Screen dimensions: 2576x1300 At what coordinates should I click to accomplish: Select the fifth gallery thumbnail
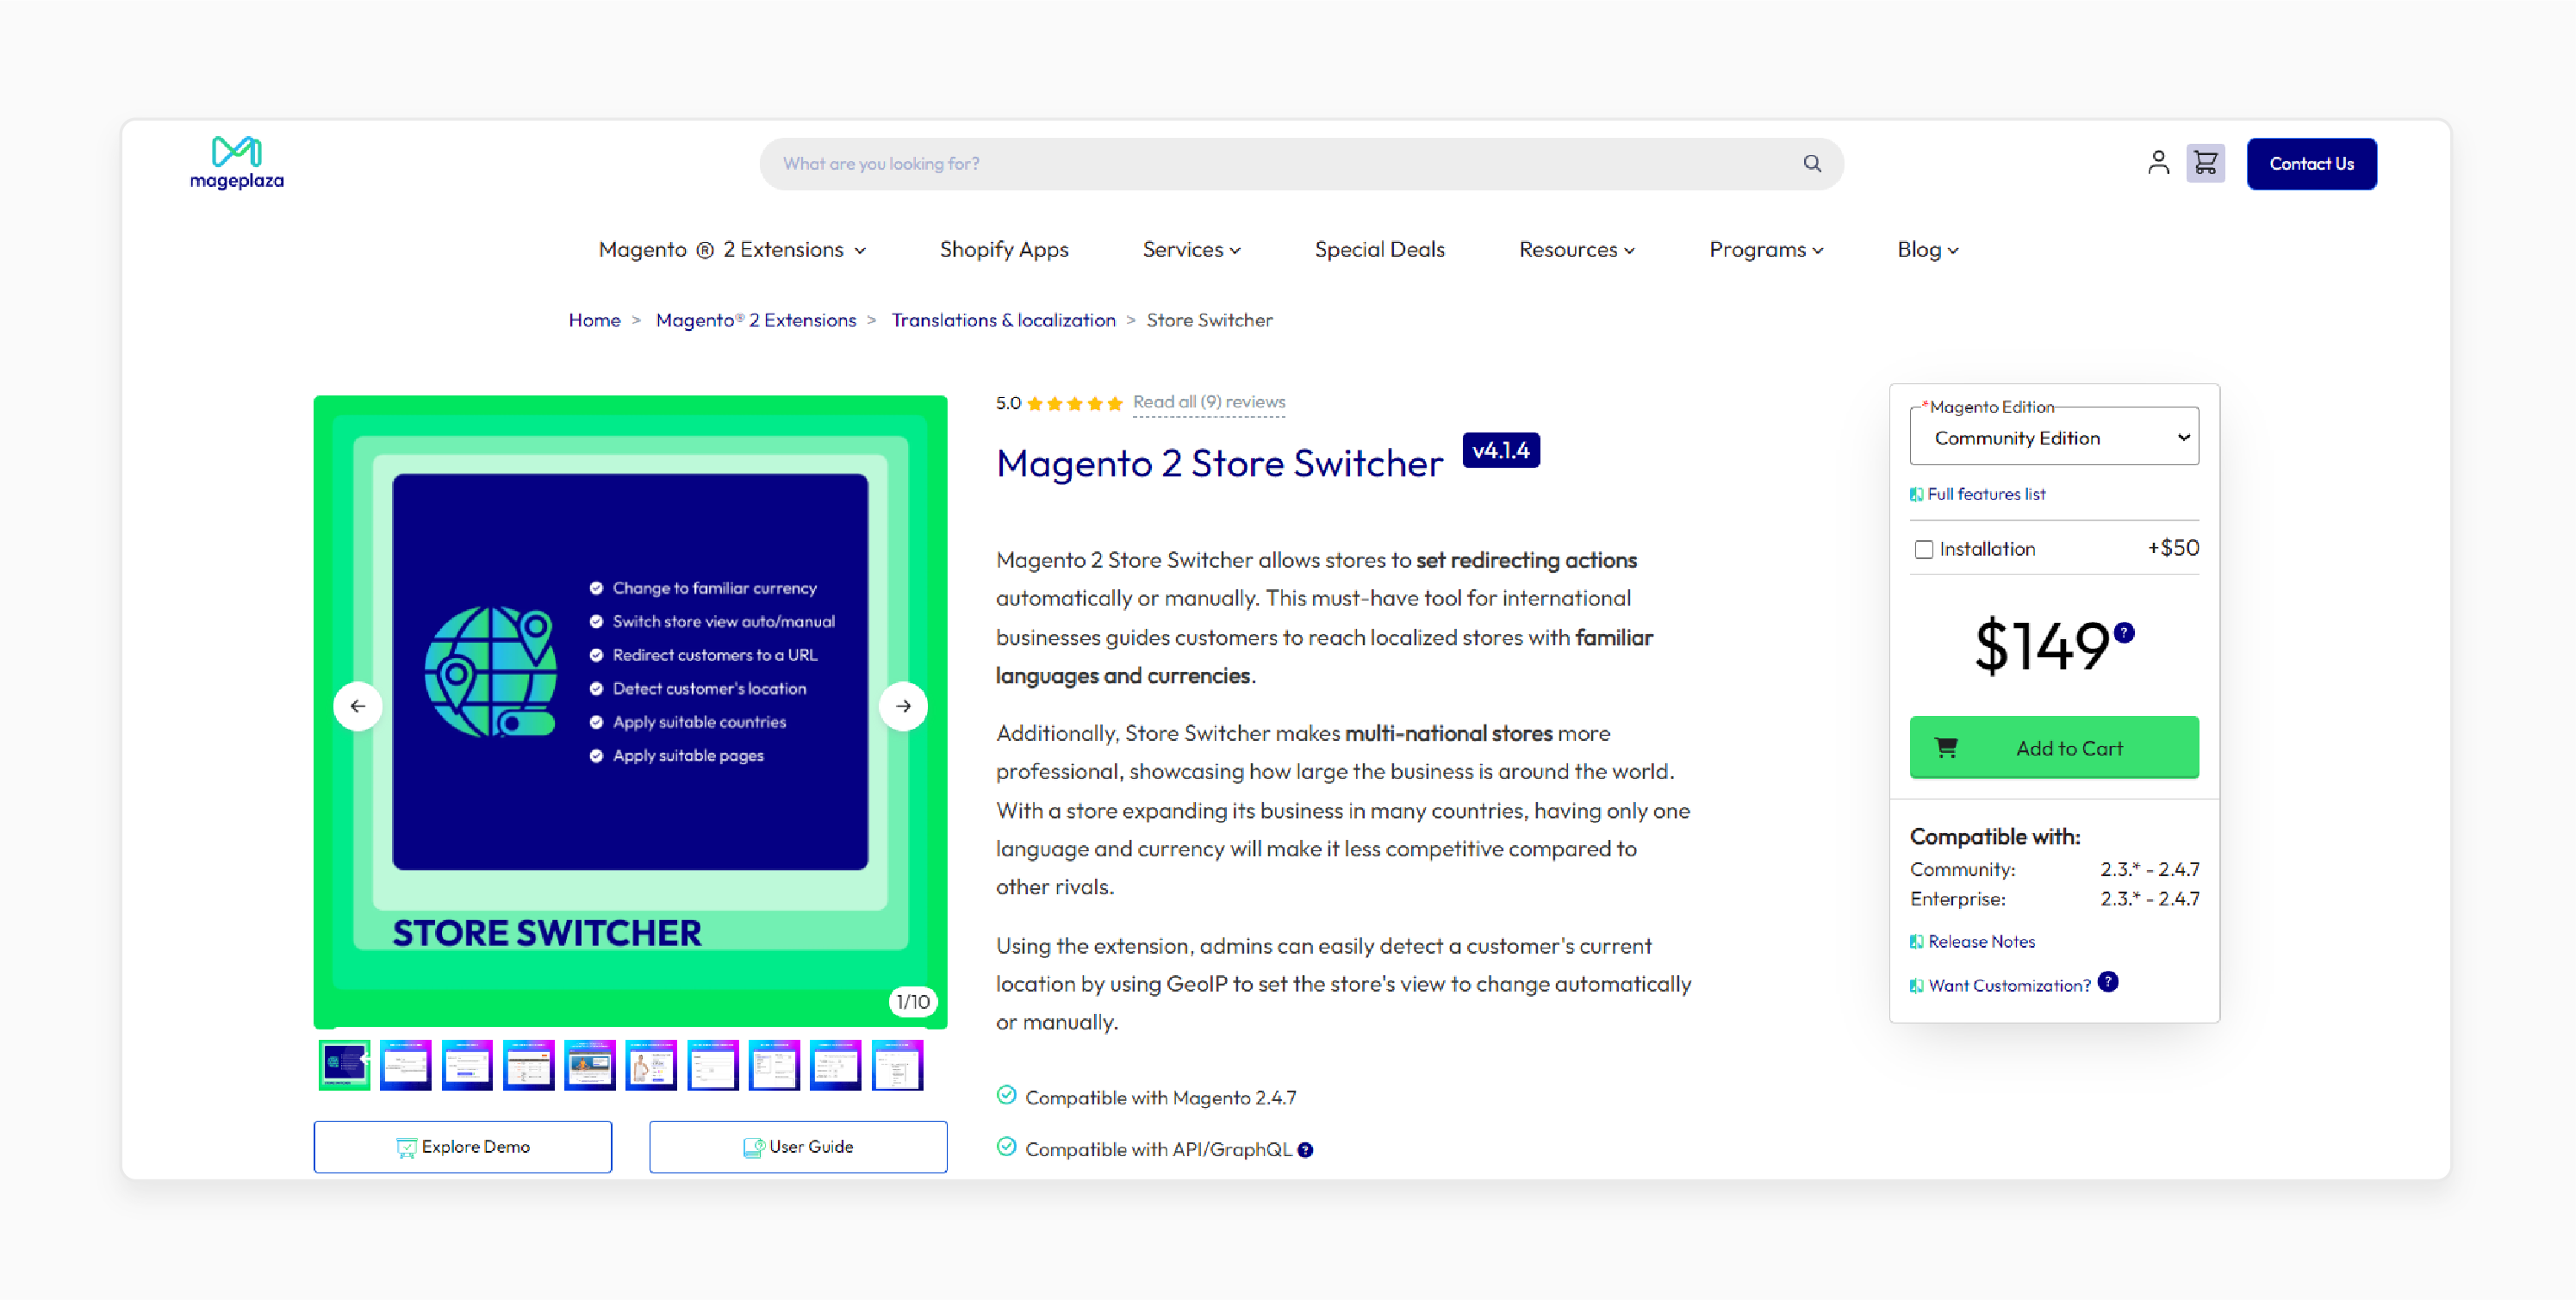point(589,1065)
